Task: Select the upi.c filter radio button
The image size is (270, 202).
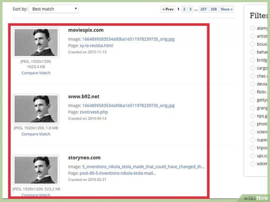Action: tap(252, 156)
